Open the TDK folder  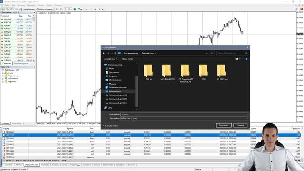[203, 72]
